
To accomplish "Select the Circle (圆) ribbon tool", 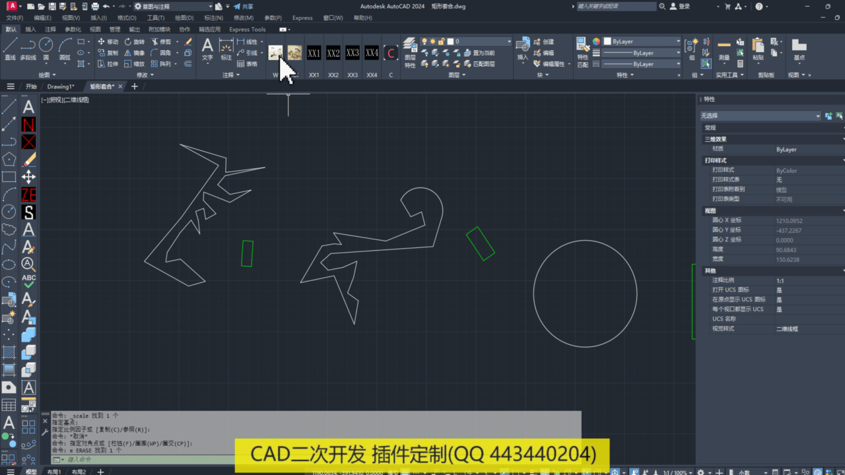I will click(46, 49).
